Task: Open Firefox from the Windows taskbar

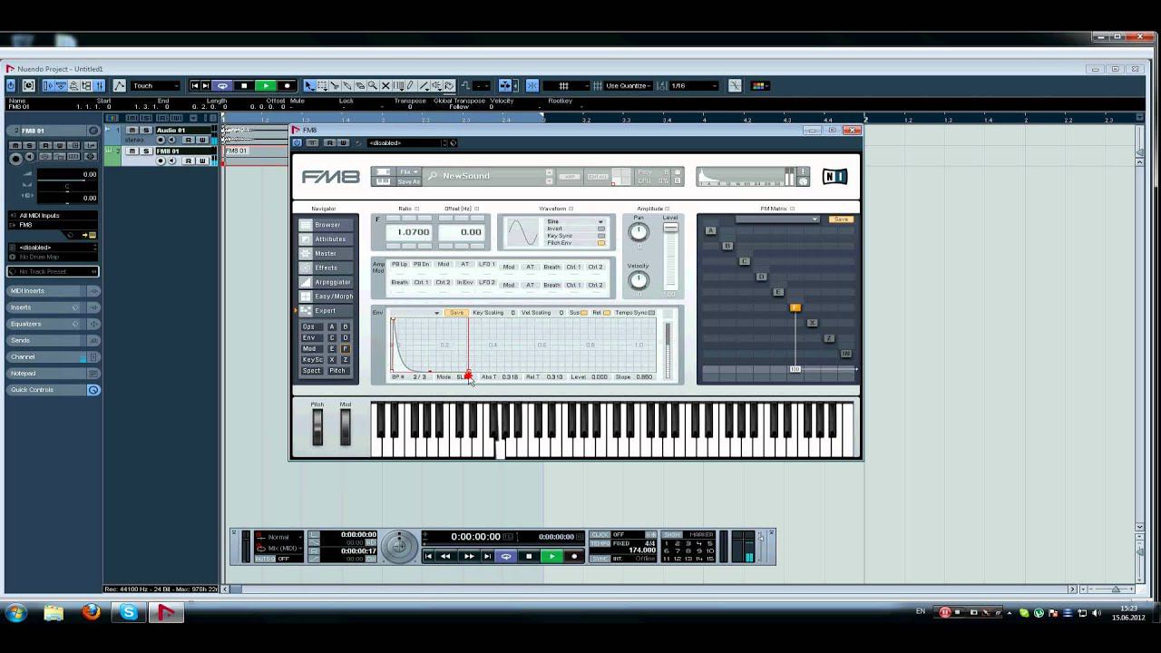Action: tap(91, 613)
